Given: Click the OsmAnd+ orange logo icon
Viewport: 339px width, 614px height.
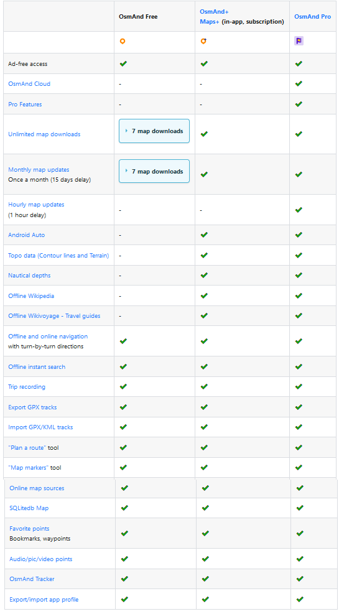Looking at the screenshot, I should [x=203, y=41].
